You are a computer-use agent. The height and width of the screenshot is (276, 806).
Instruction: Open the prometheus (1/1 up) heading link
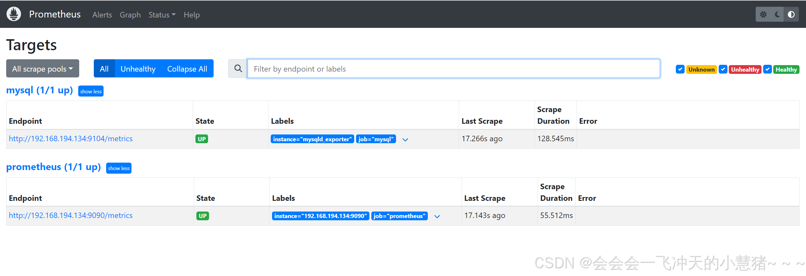coord(54,167)
